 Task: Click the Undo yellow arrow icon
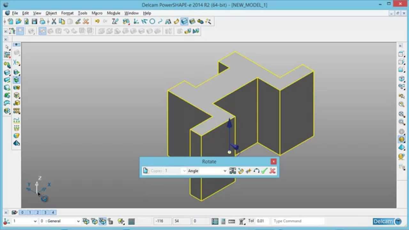coord(97,21)
